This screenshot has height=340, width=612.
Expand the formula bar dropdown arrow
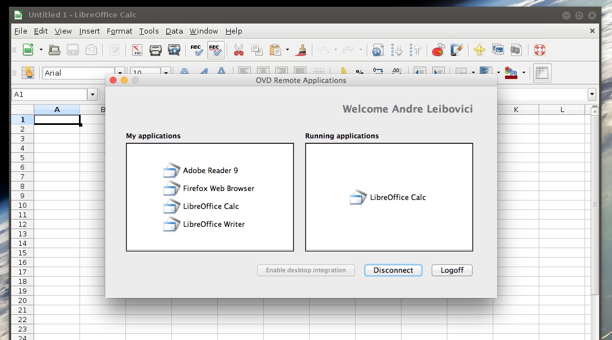[x=592, y=94]
